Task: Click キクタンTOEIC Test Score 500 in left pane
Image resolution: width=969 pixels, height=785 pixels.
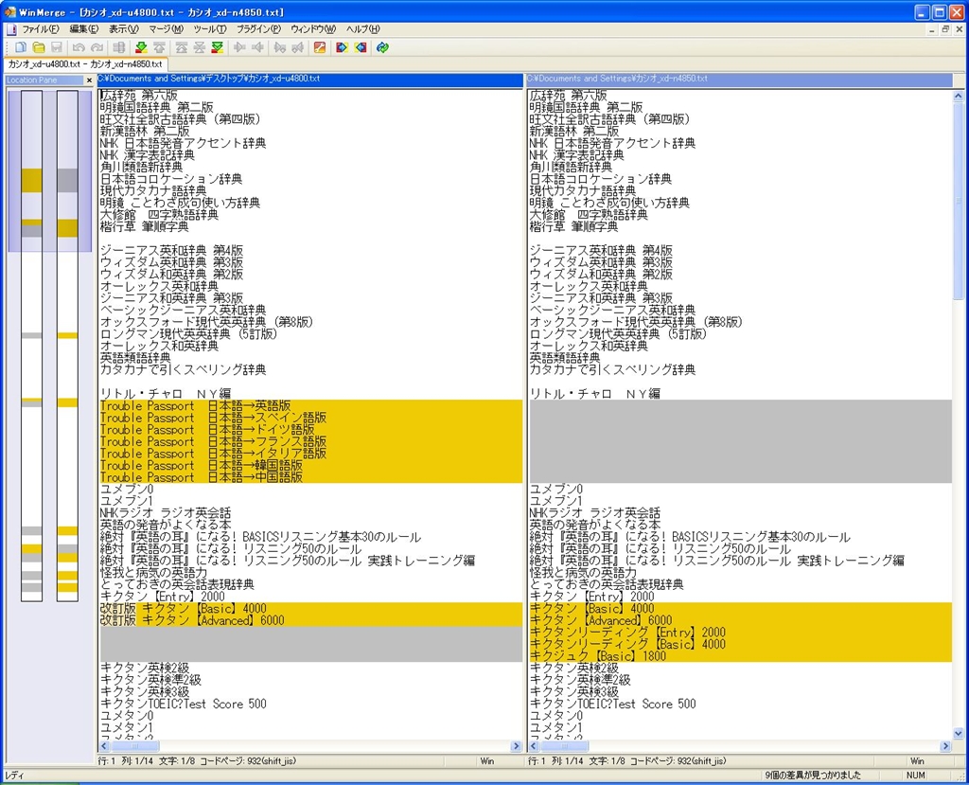Action: [183, 704]
